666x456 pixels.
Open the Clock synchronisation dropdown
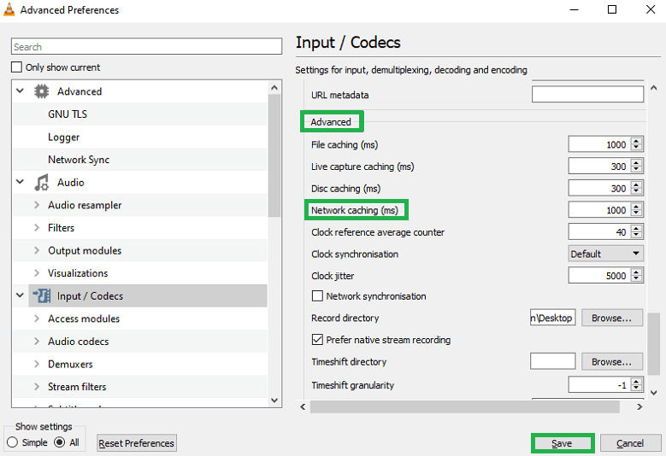point(605,254)
